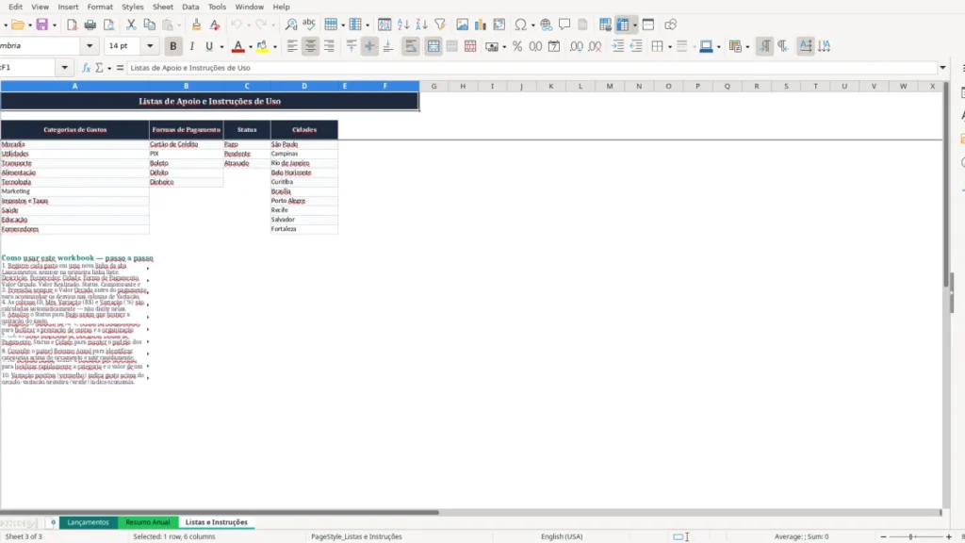
Task: Click the AutoFilter funnel icon
Action: point(440,25)
